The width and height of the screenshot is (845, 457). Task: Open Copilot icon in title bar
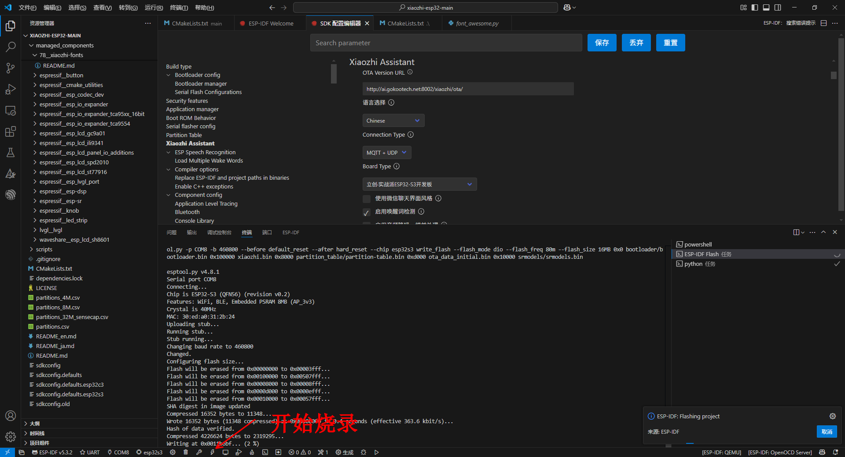pyautogui.click(x=567, y=7)
